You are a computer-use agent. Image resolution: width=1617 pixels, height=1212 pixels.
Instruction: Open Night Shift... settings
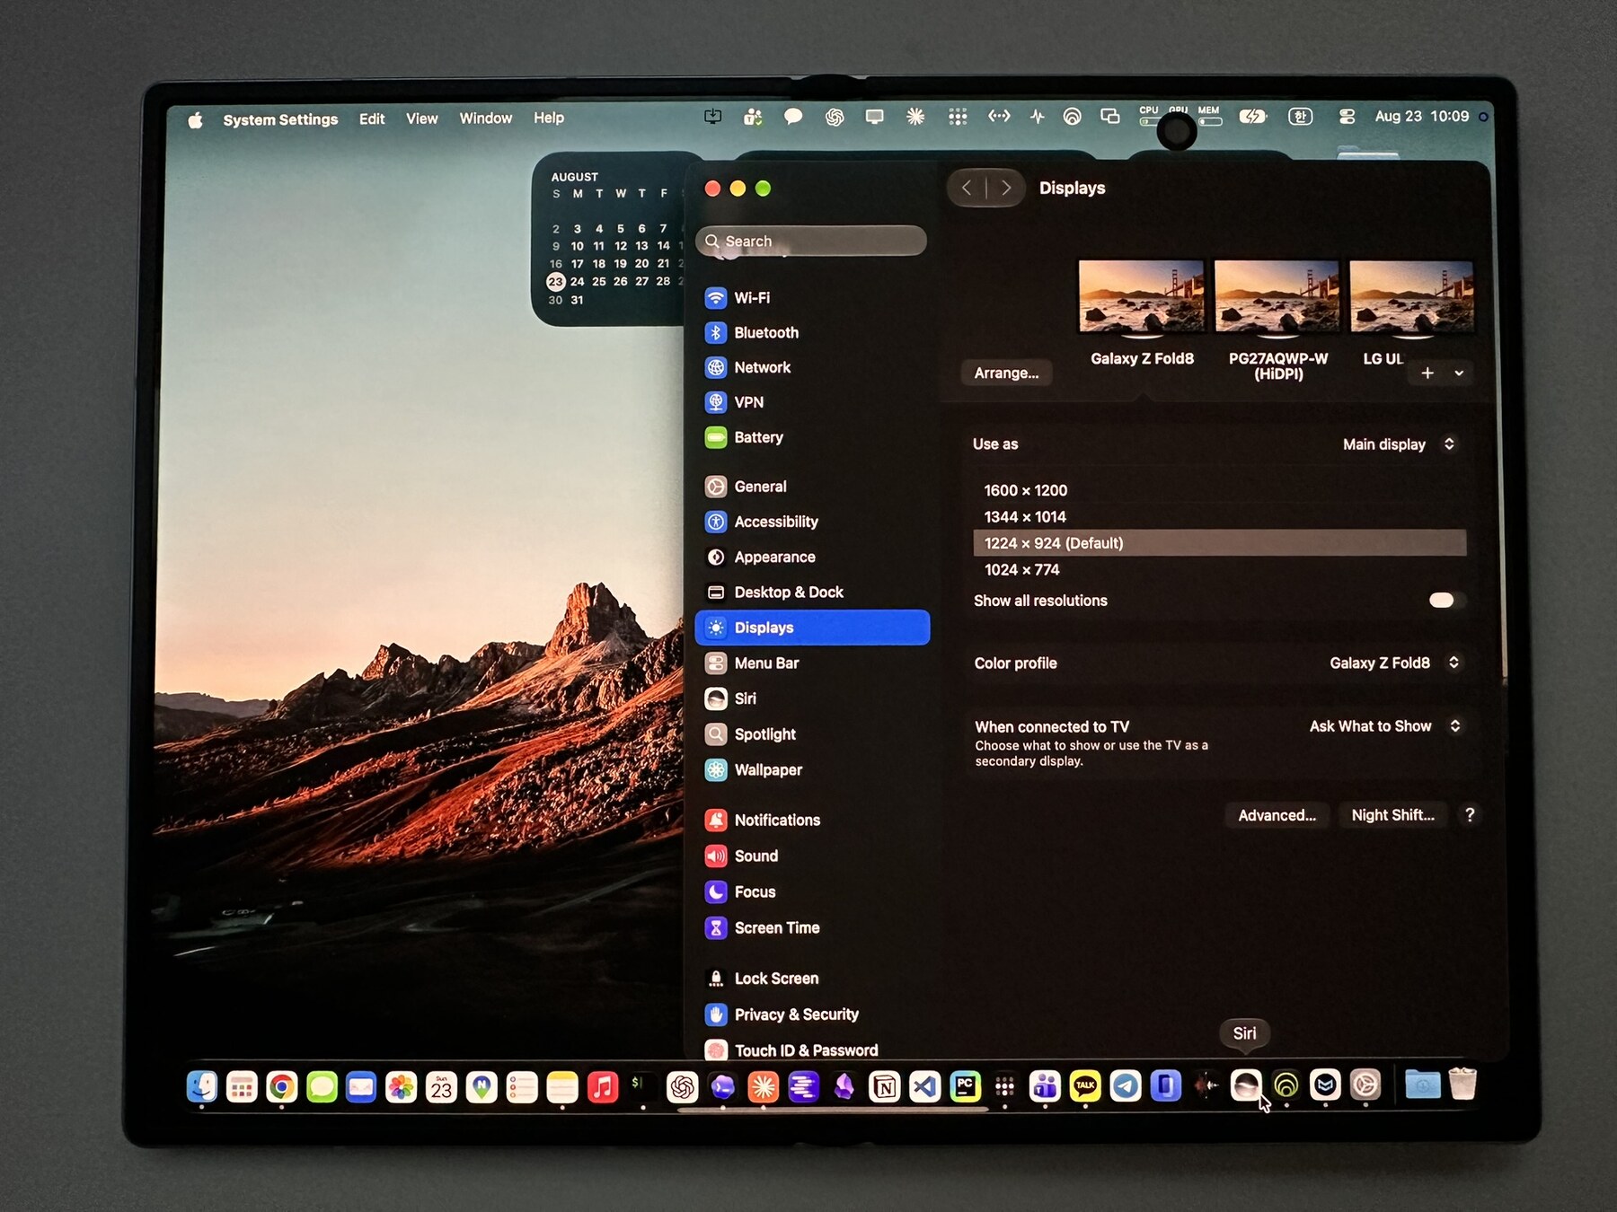coord(1392,815)
